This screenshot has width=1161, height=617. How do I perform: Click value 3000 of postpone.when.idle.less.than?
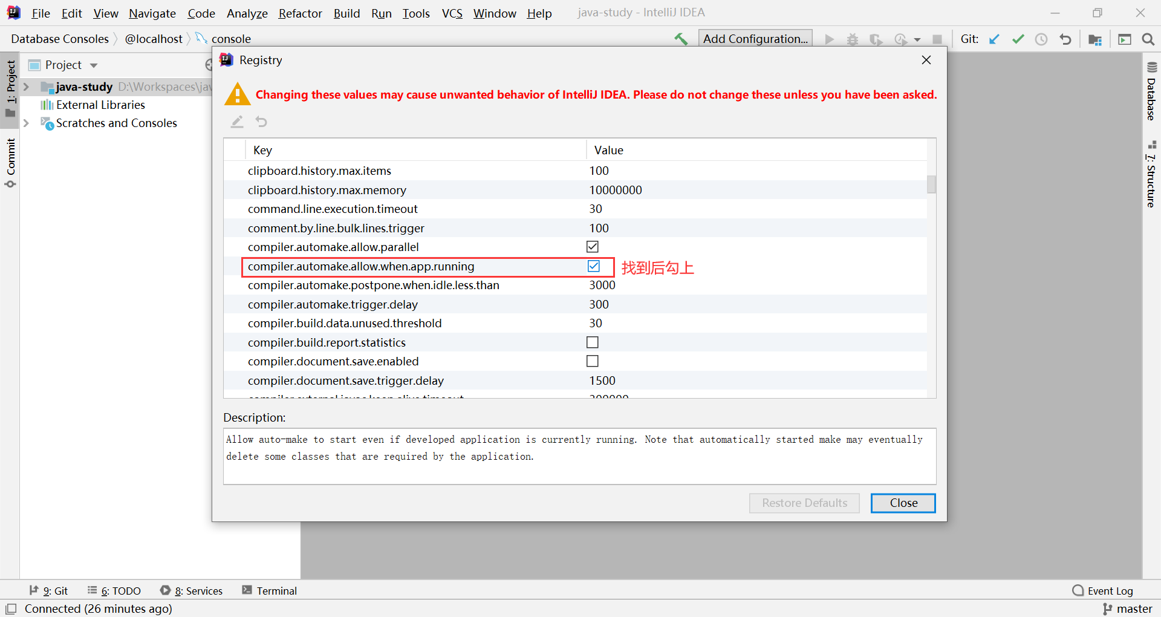(x=602, y=285)
